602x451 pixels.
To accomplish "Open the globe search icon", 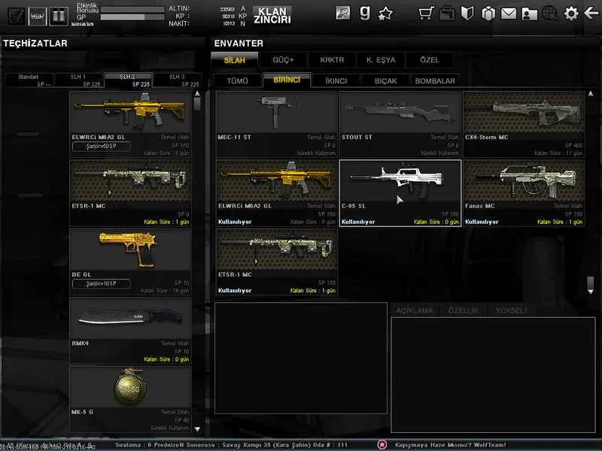I will coord(550,14).
